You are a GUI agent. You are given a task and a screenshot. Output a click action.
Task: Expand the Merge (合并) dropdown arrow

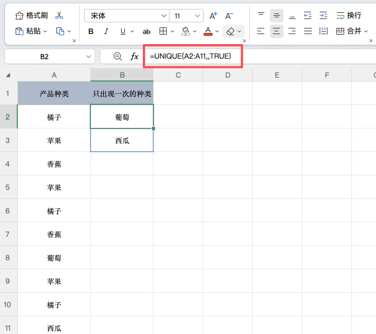[366, 31]
